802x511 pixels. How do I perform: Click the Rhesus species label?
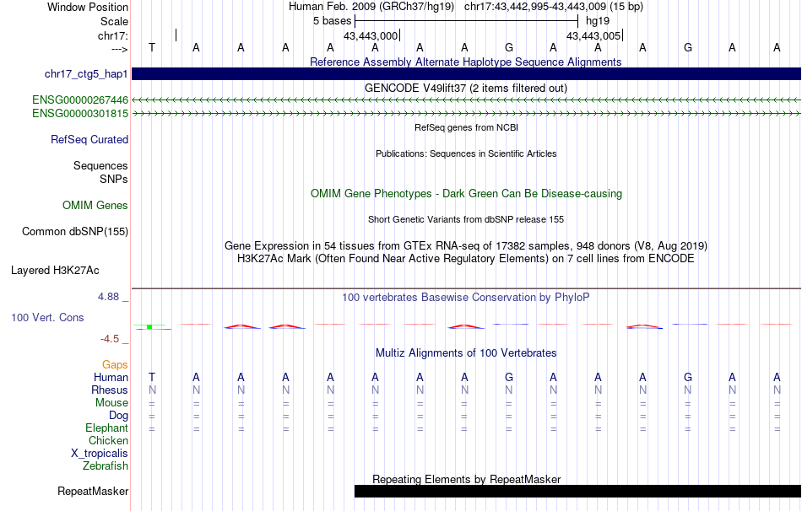pyautogui.click(x=110, y=390)
